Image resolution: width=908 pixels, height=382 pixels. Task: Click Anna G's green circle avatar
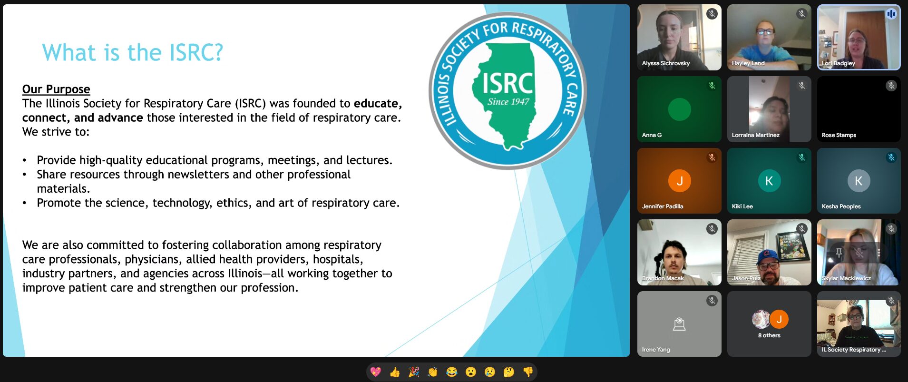click(679, 109)
